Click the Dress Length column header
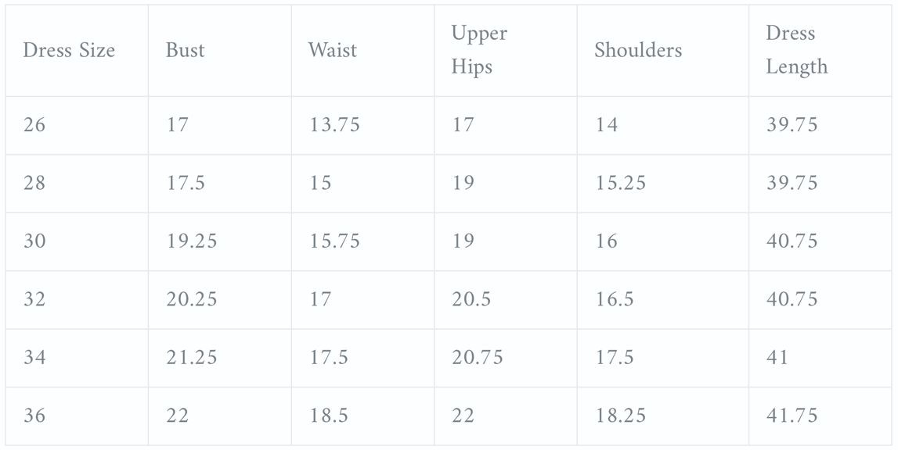Viewport: 898px width, 450px height. click(796, 50)
